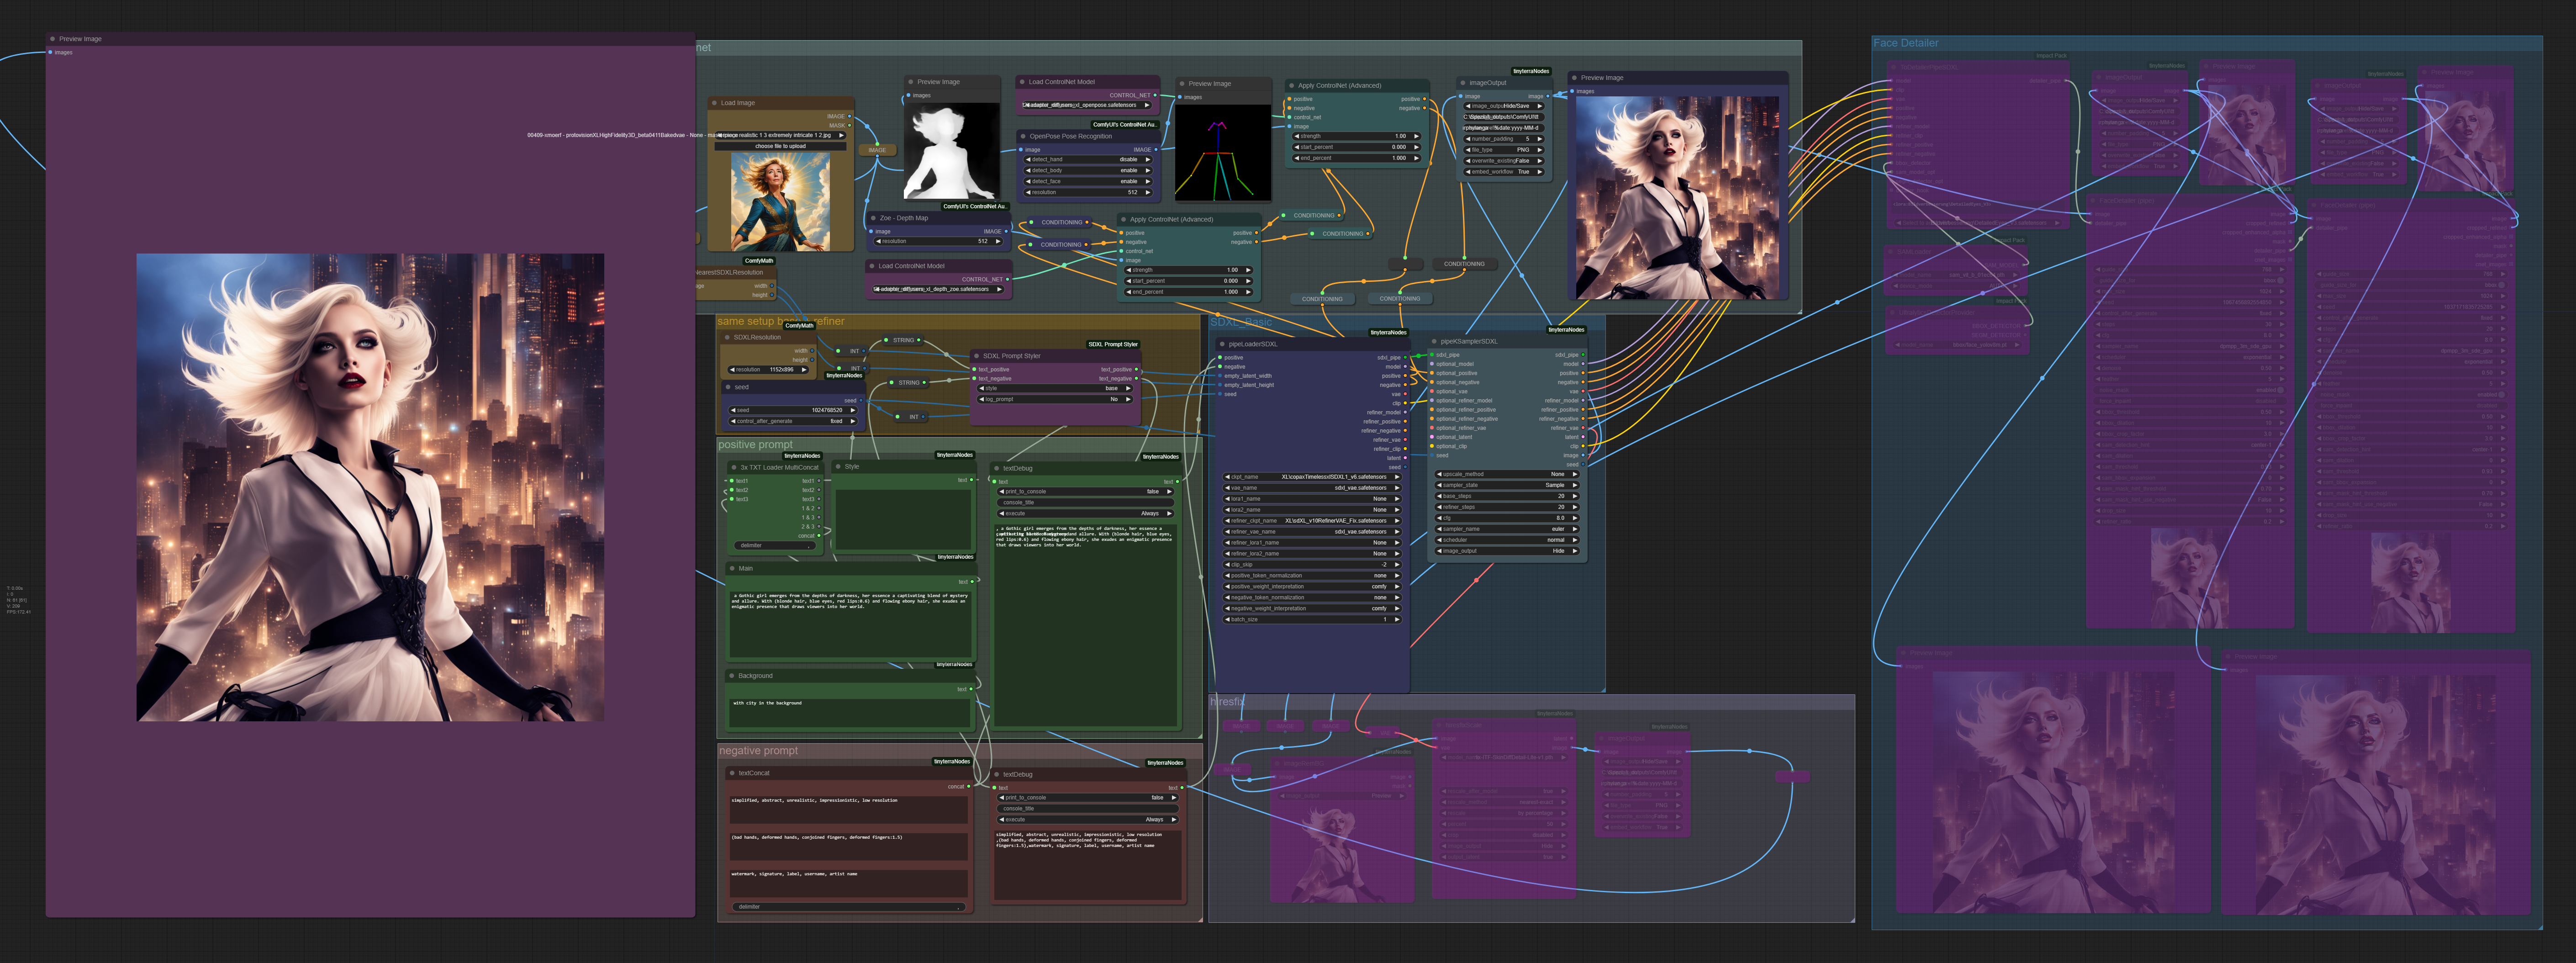Toggle detect_body enable in OpenPose node
The height and width of the screenshot is (963, 2576).
coord(1089,170)
